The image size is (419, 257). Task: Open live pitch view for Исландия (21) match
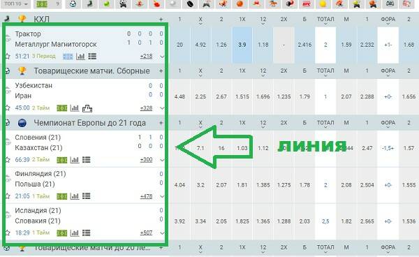coord(61,233)
